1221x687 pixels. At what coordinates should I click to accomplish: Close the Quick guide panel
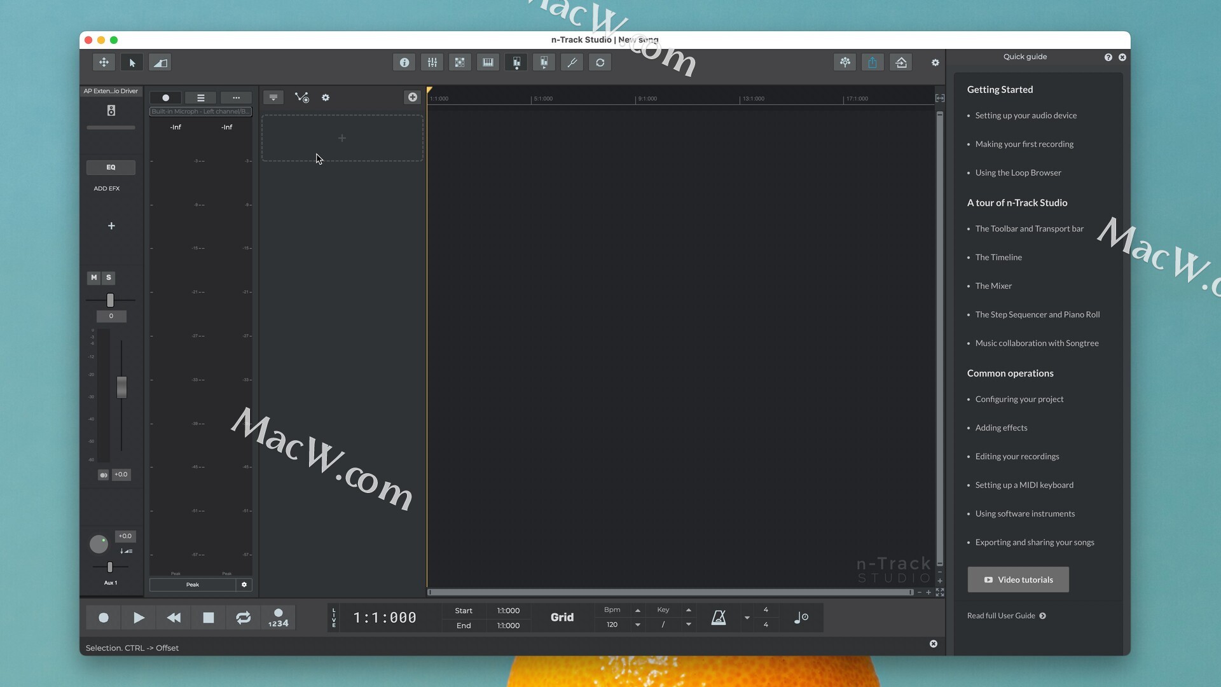[1122, 57]
